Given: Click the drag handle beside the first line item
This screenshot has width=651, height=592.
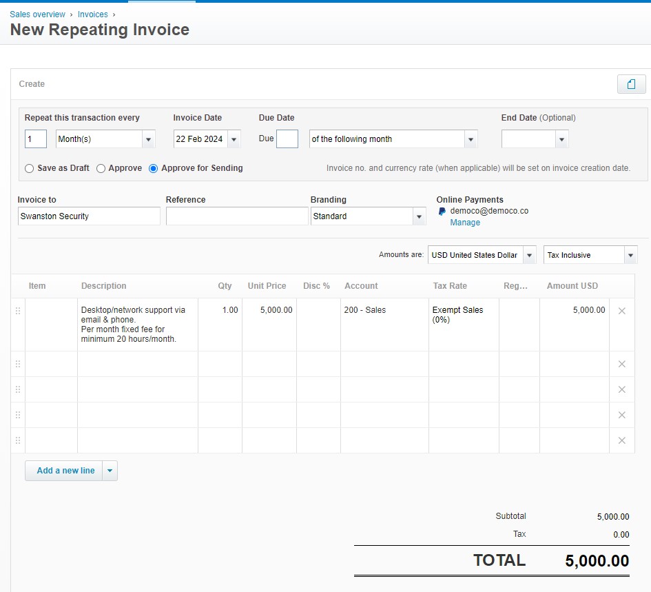Looking at the screenshot, I should (x=17, y=311).
